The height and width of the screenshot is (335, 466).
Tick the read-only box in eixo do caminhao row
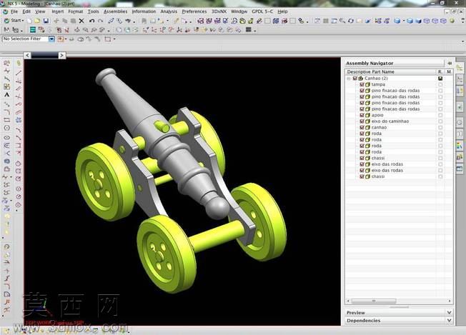(440, 121)
